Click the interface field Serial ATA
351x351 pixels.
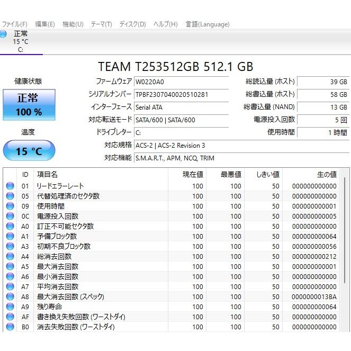pyautogui.click(x=181, y=107)
